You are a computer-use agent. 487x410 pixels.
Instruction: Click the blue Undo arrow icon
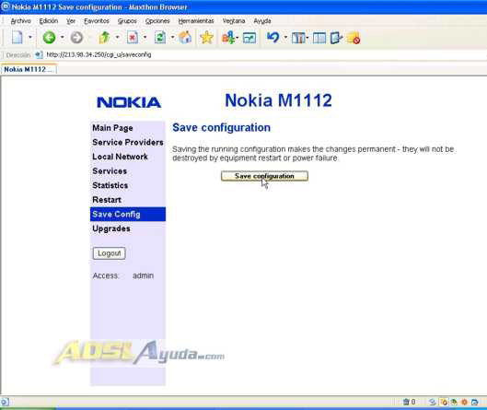pyautogui.click(x=273, y=38)
